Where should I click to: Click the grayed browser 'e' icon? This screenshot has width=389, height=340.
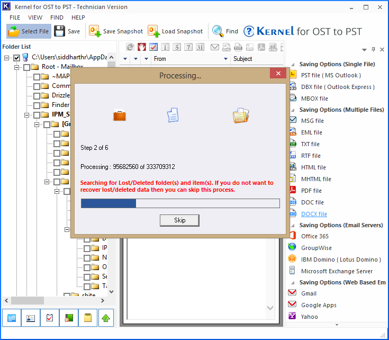[x=130, y=47]
